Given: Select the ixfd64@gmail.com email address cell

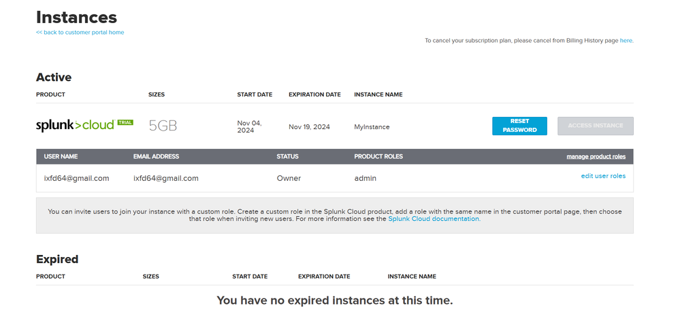Looking at the screenshot, I should tap(165, 178).
